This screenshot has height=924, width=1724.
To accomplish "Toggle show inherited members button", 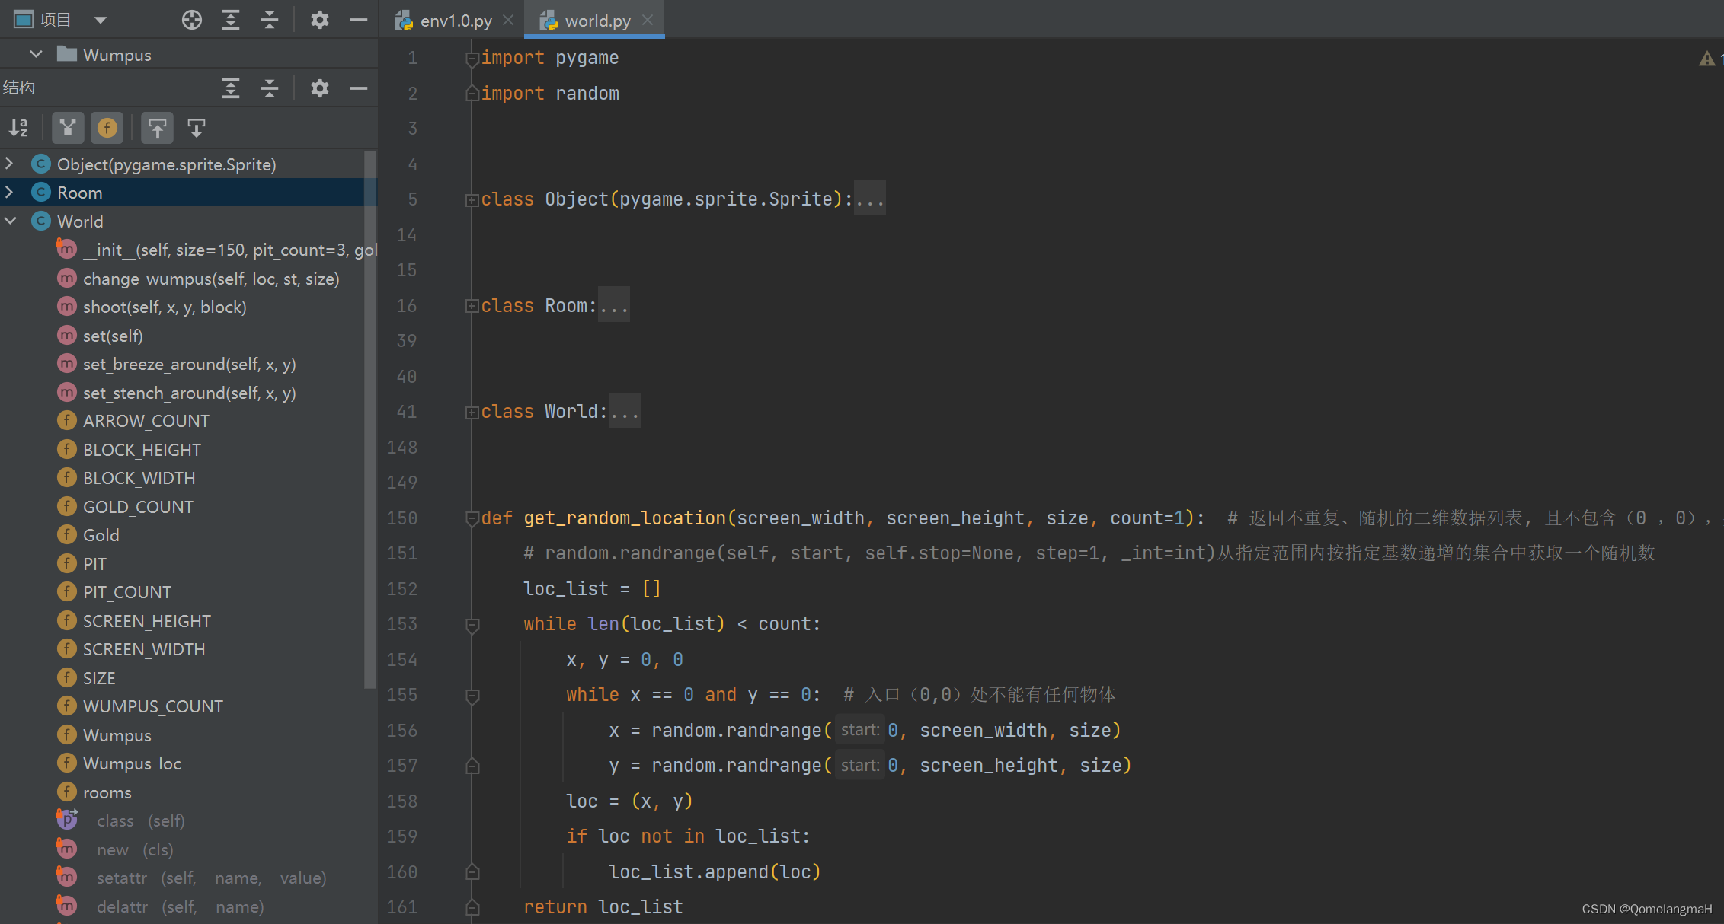I will 68,128.
